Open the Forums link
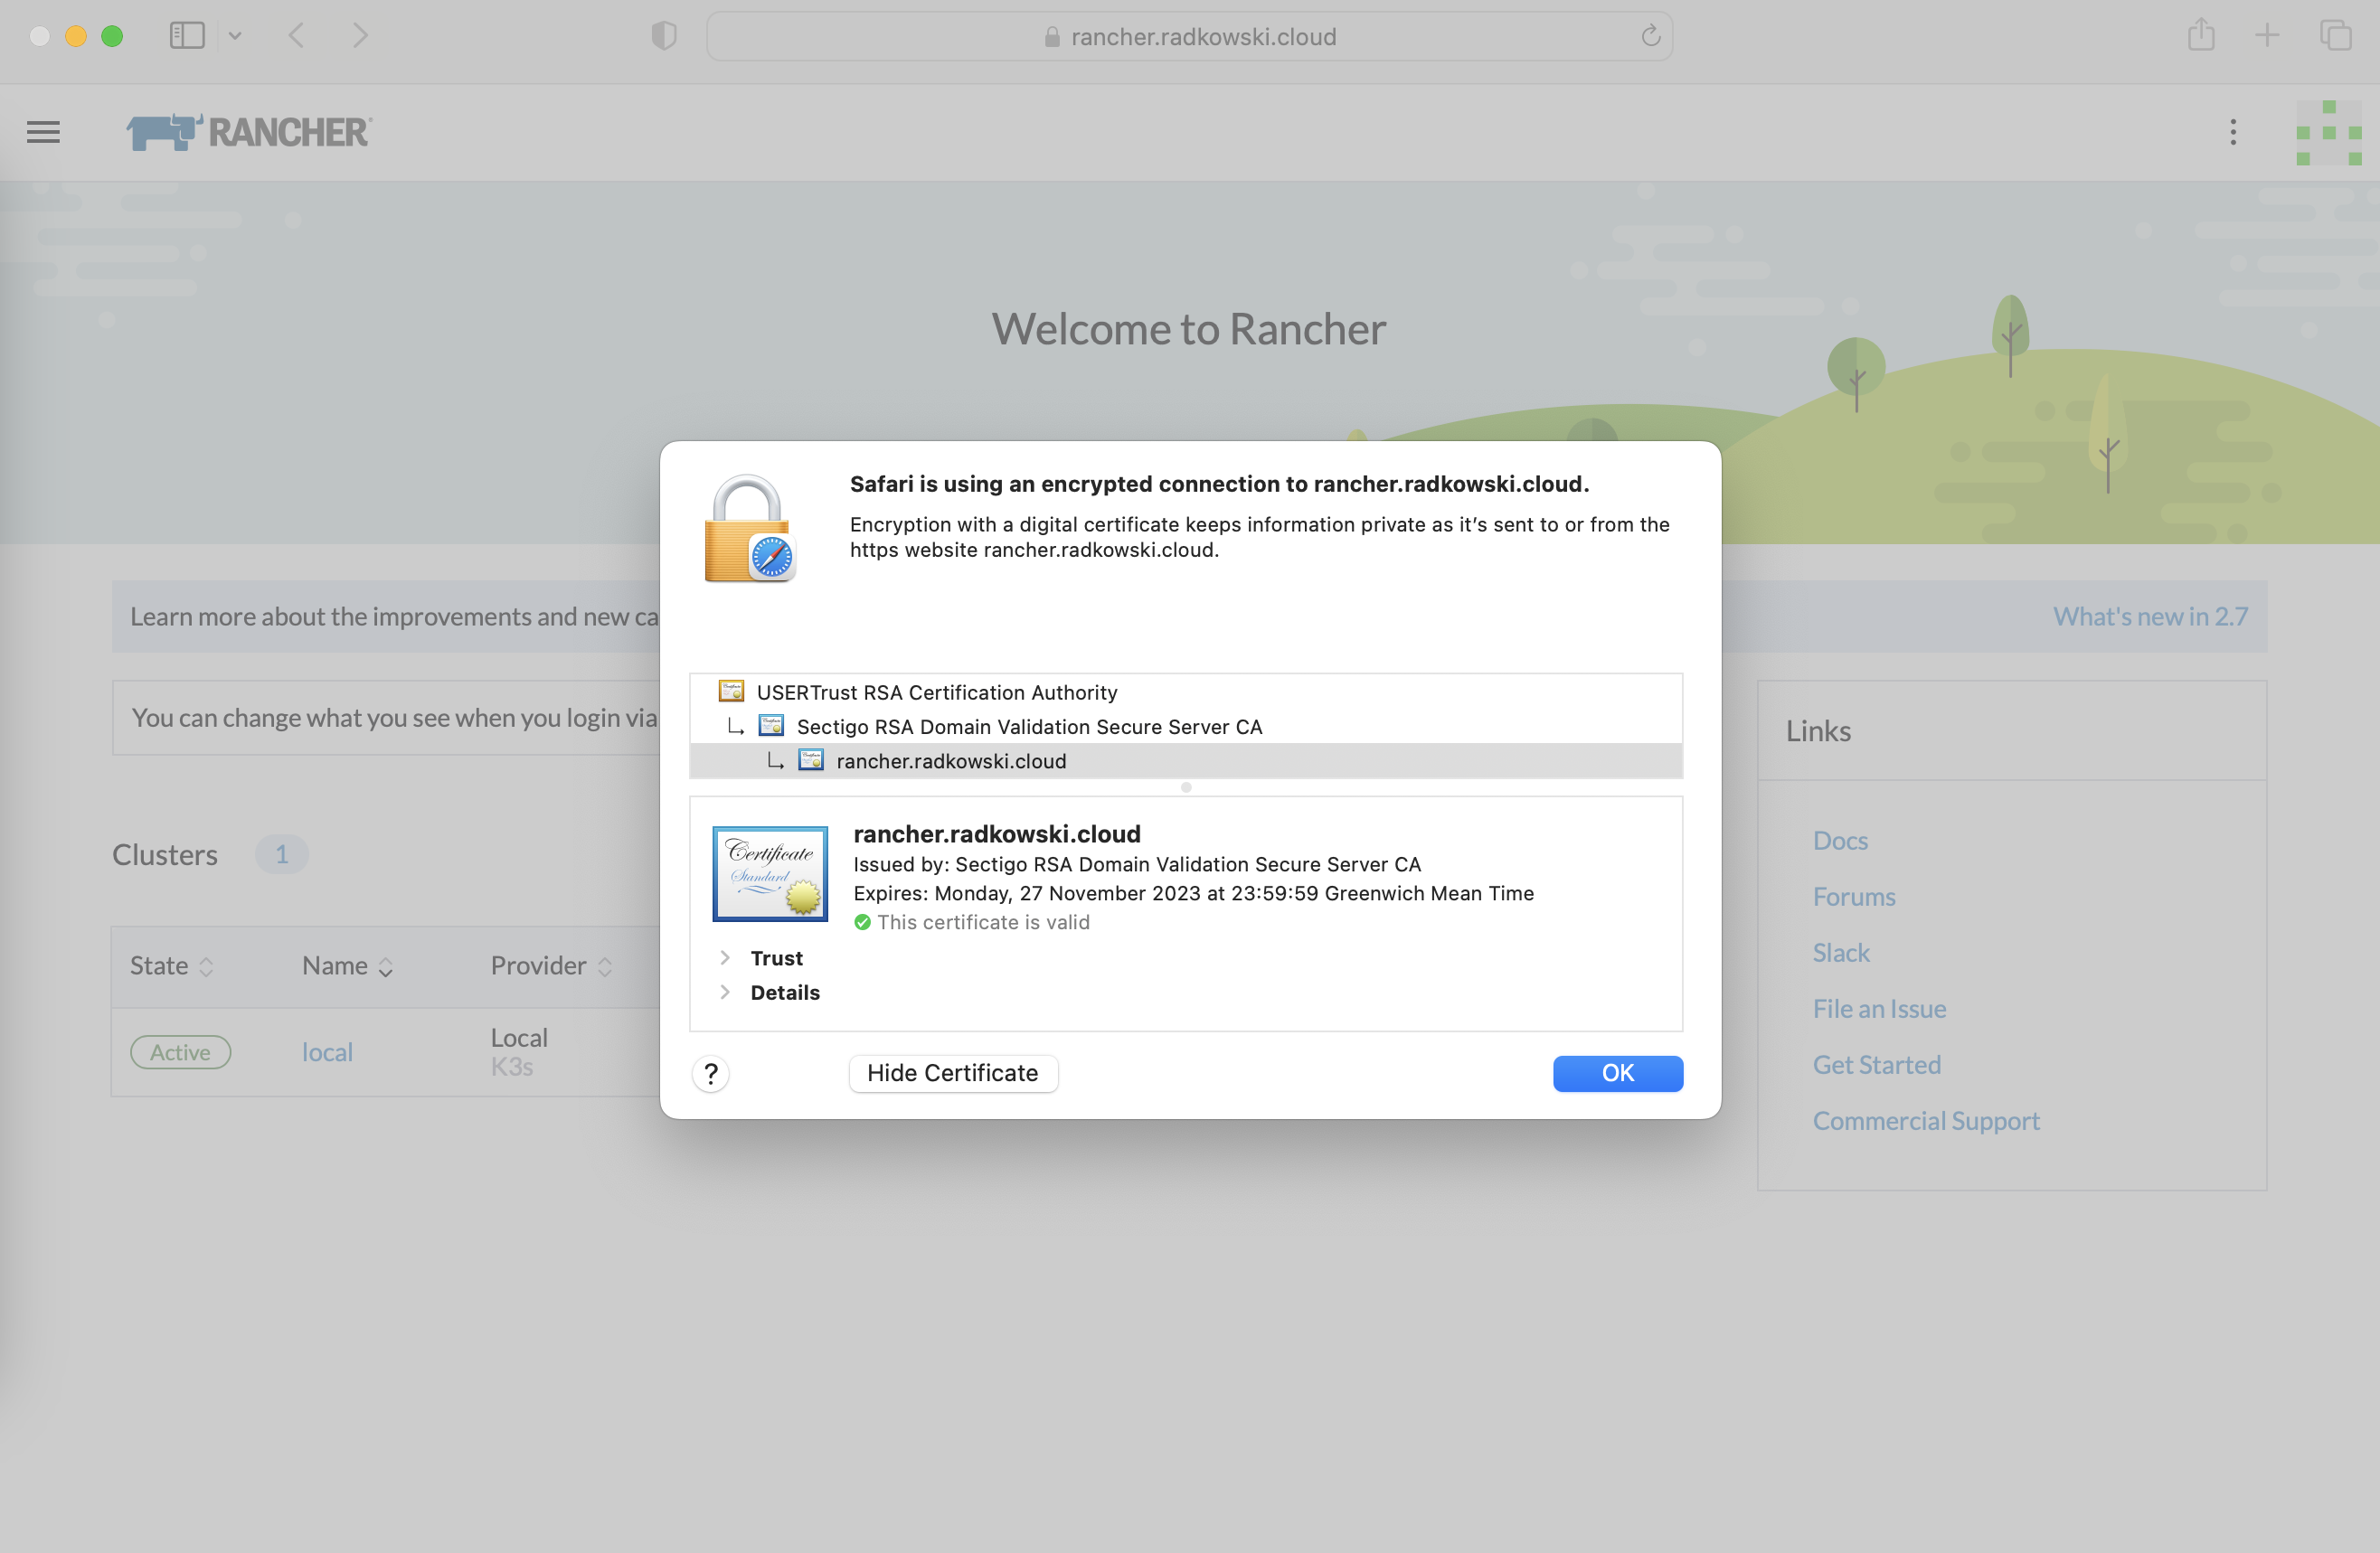The width and height of the screenshot is (2380, 1553). (x=1854, y=897)
